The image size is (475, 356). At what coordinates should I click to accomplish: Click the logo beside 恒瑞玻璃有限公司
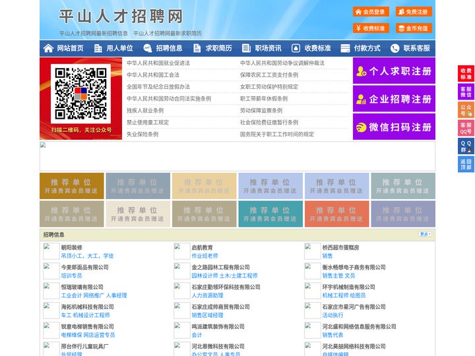pyautogui.click(x=51, y=291)
